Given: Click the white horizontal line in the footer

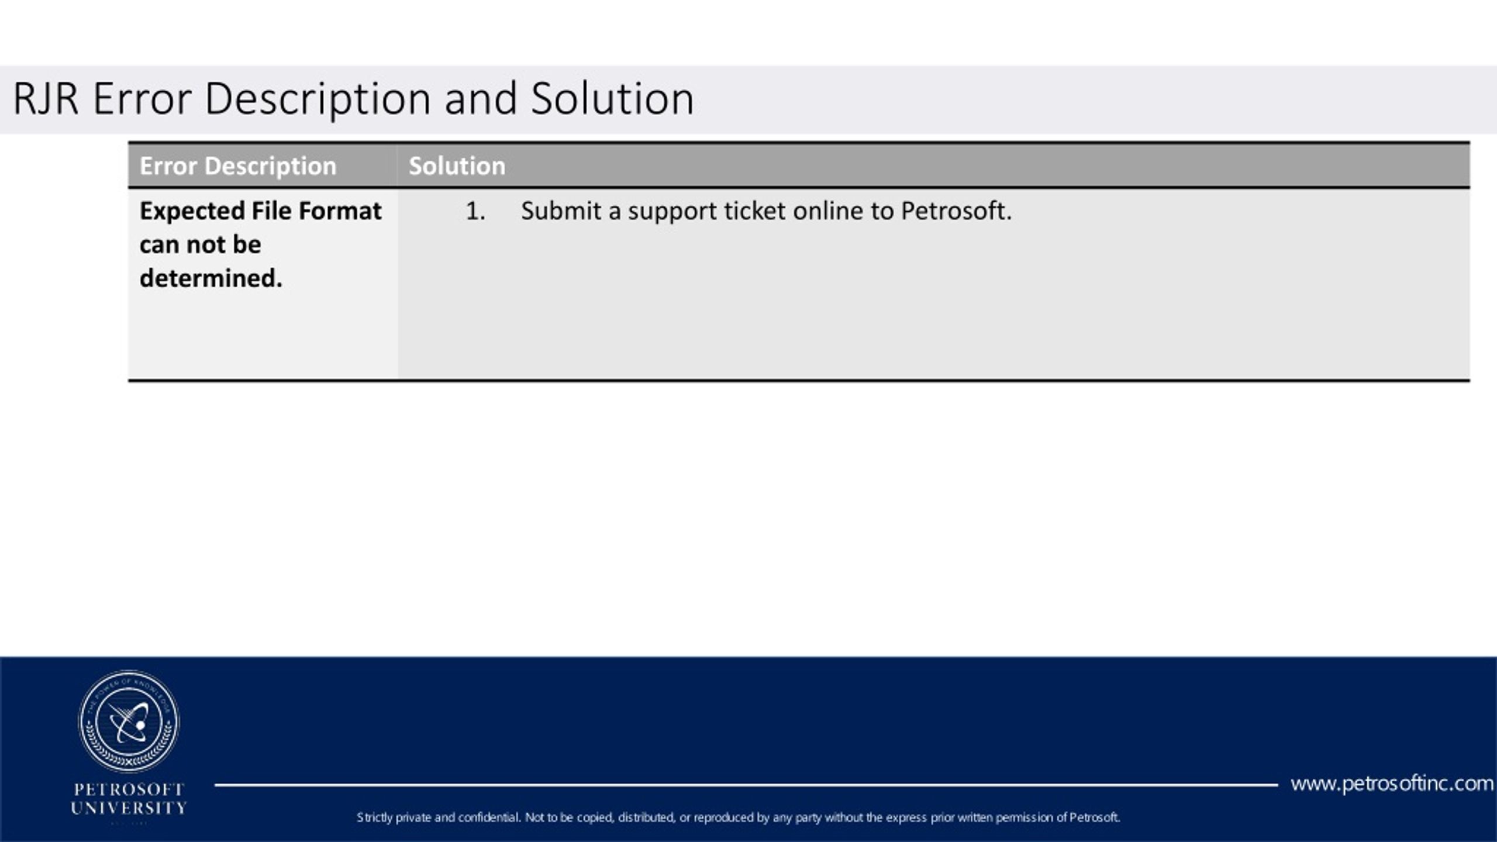Looking at the screenshot, I should click(x=746, y=785).
